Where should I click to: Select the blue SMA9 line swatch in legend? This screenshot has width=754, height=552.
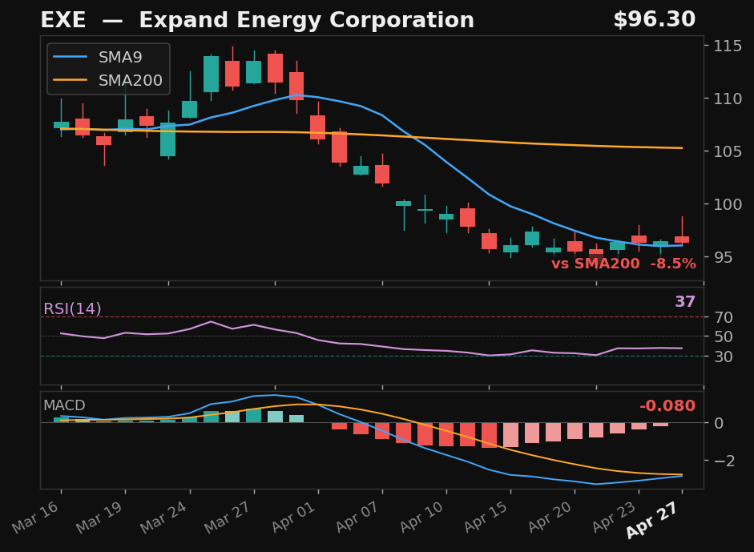pos(71,57)
